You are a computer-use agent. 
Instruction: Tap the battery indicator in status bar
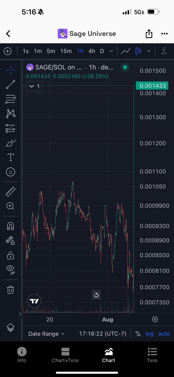(153, 12)
